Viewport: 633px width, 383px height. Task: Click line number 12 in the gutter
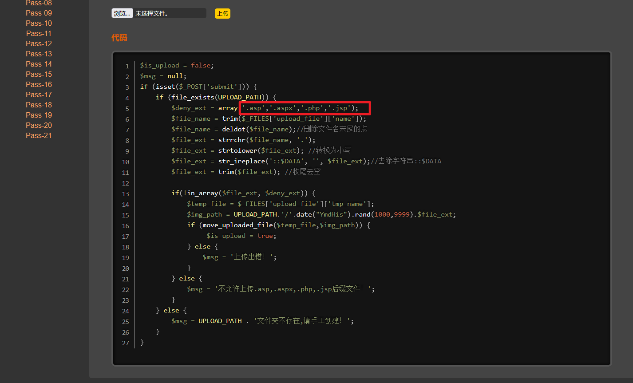(x=125, y=183)
